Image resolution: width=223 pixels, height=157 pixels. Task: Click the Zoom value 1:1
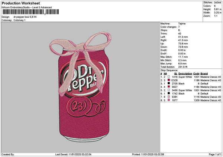216,16
